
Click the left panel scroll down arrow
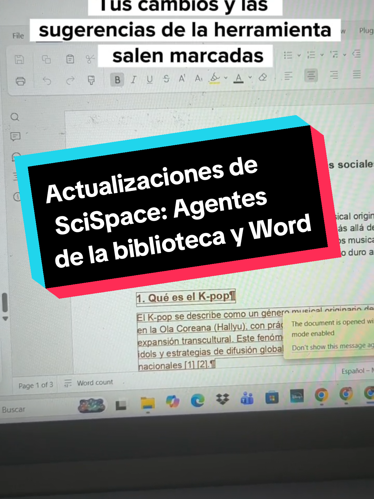pos(5,319)
